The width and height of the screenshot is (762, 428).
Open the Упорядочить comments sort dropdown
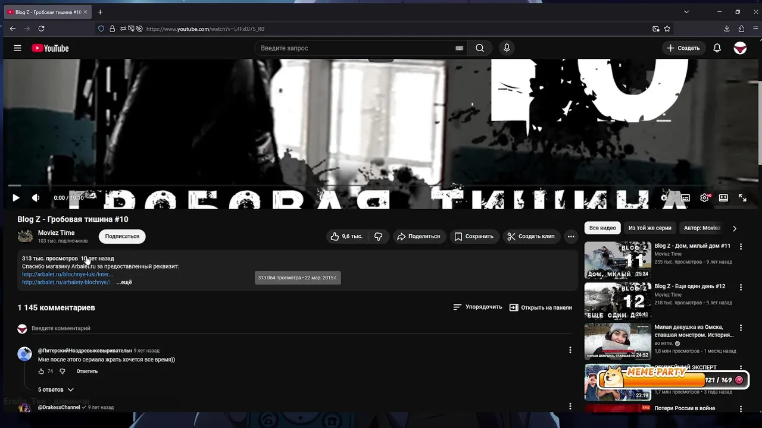click(477, 307)
